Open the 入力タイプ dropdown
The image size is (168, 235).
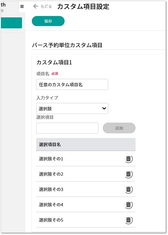72,108
